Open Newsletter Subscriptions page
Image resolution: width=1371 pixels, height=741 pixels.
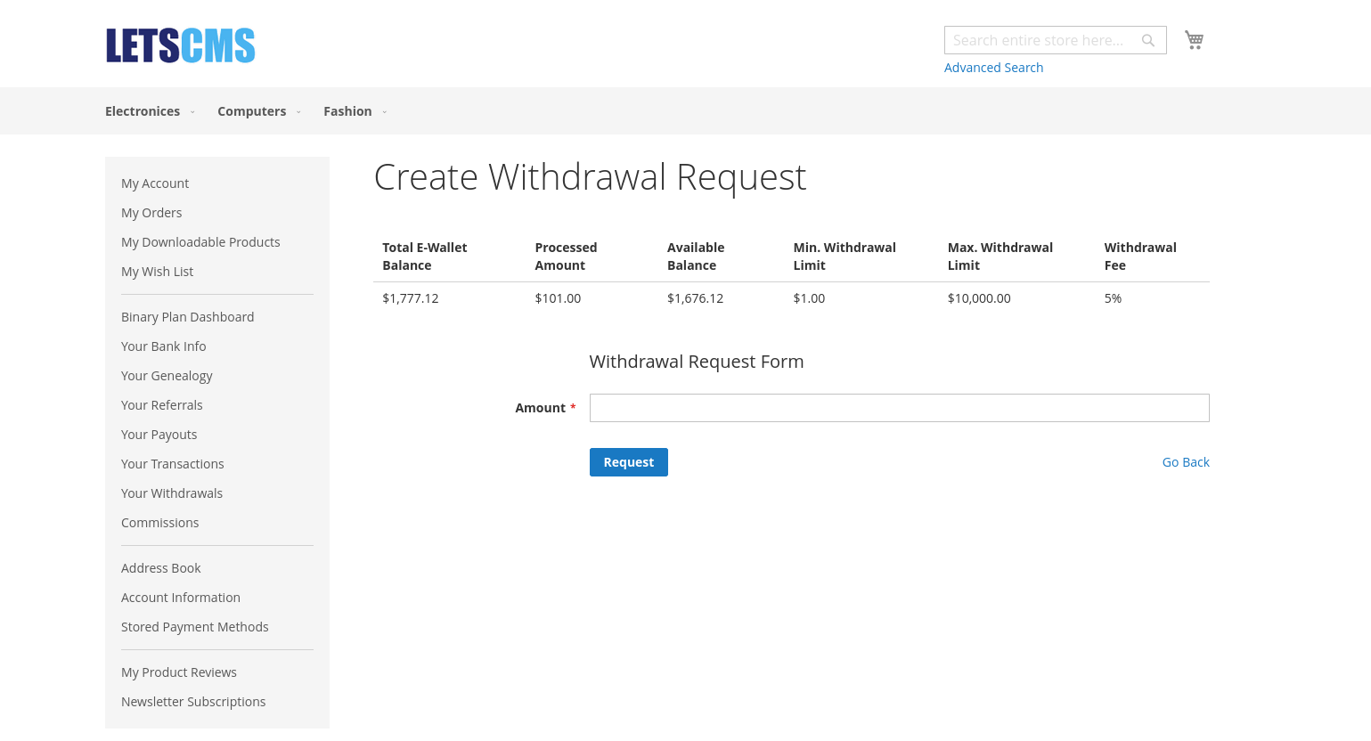[193, 702]
